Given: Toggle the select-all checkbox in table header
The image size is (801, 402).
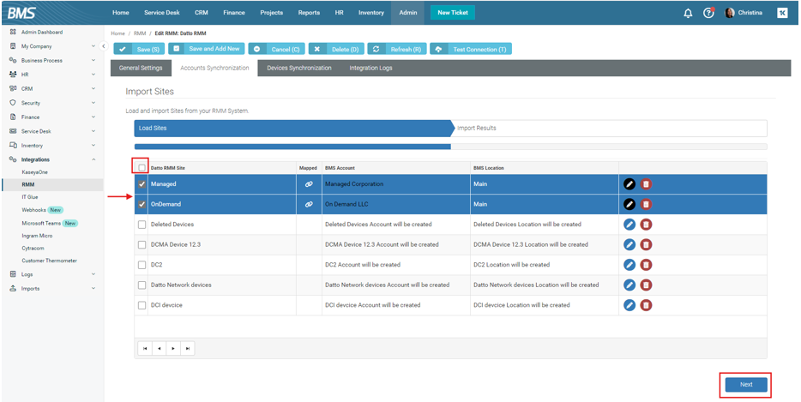Looking at the screenshot, I should (142, 168).
